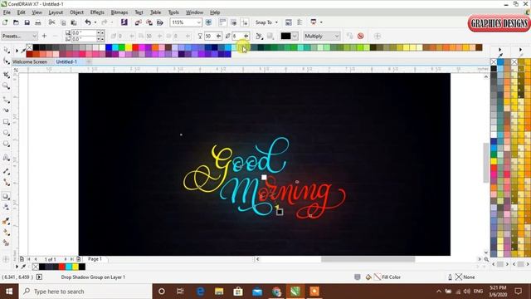Viewport: 531px width, 299px height.
Task: Click the Export icon
Action: coord(149,22)
